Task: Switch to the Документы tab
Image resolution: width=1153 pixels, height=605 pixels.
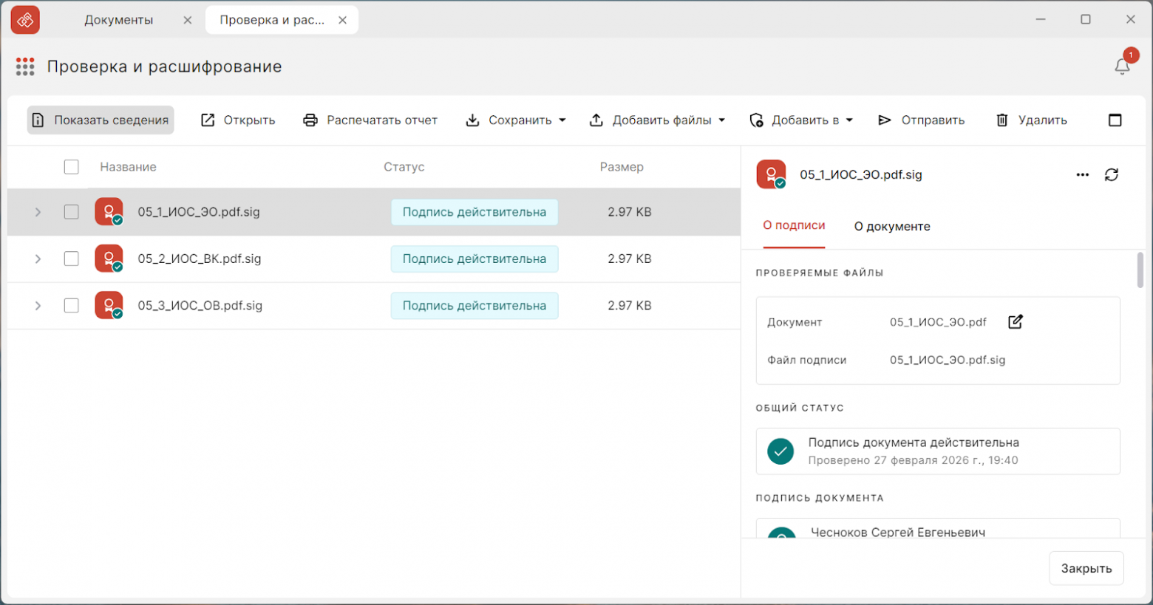Action: pyautogui.click(x=118, y=20)
